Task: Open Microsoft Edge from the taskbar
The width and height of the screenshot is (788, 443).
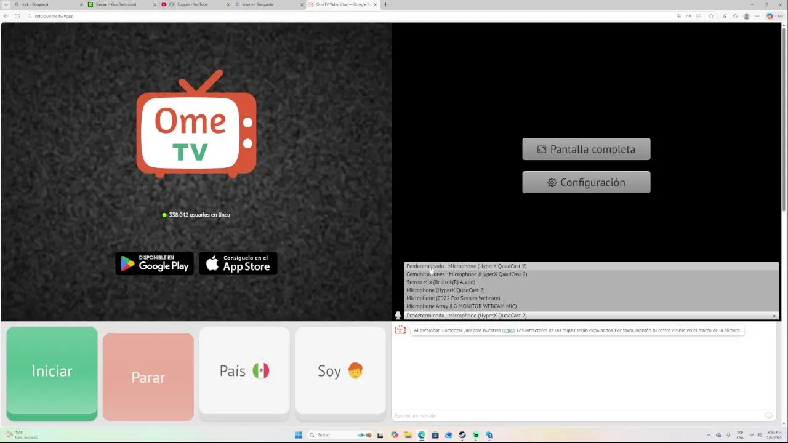Action: click(x=422, y=435)
